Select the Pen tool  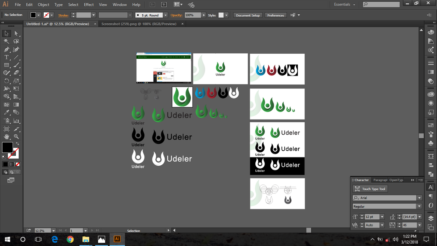[x=6, y=50]
